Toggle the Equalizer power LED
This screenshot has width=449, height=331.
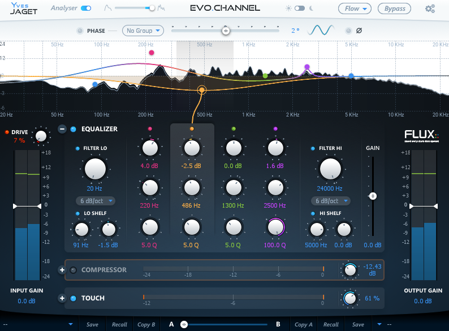(74, 129)
